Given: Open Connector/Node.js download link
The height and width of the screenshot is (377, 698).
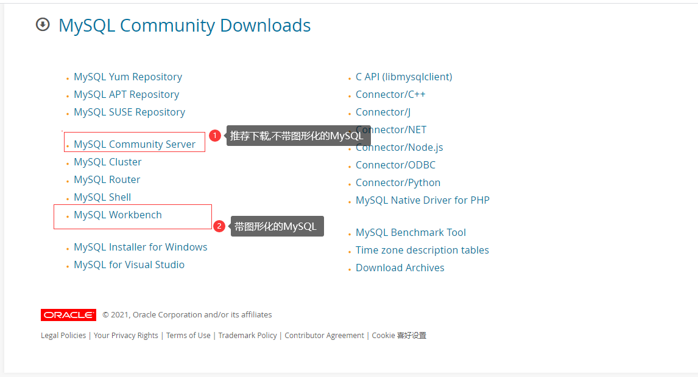Looking at the screenshot, I should (400, 147).
